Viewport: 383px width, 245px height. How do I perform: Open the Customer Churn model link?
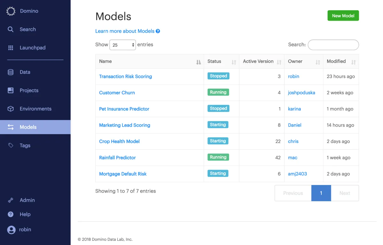tap(117, 93)
